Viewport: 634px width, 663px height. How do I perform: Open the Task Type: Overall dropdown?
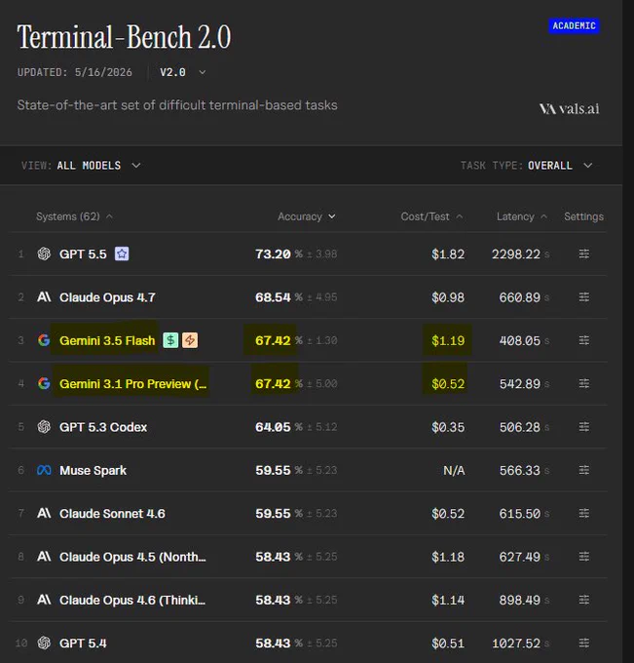coord(526,166)
